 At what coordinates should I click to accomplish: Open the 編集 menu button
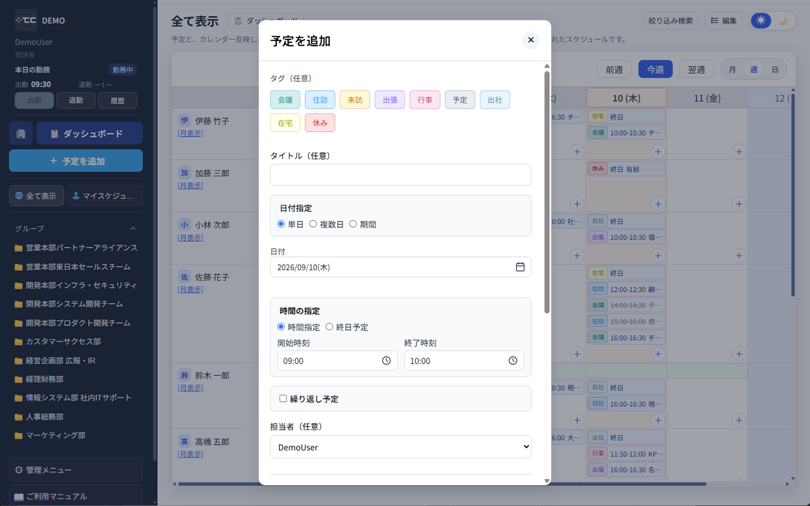[723, 21]
